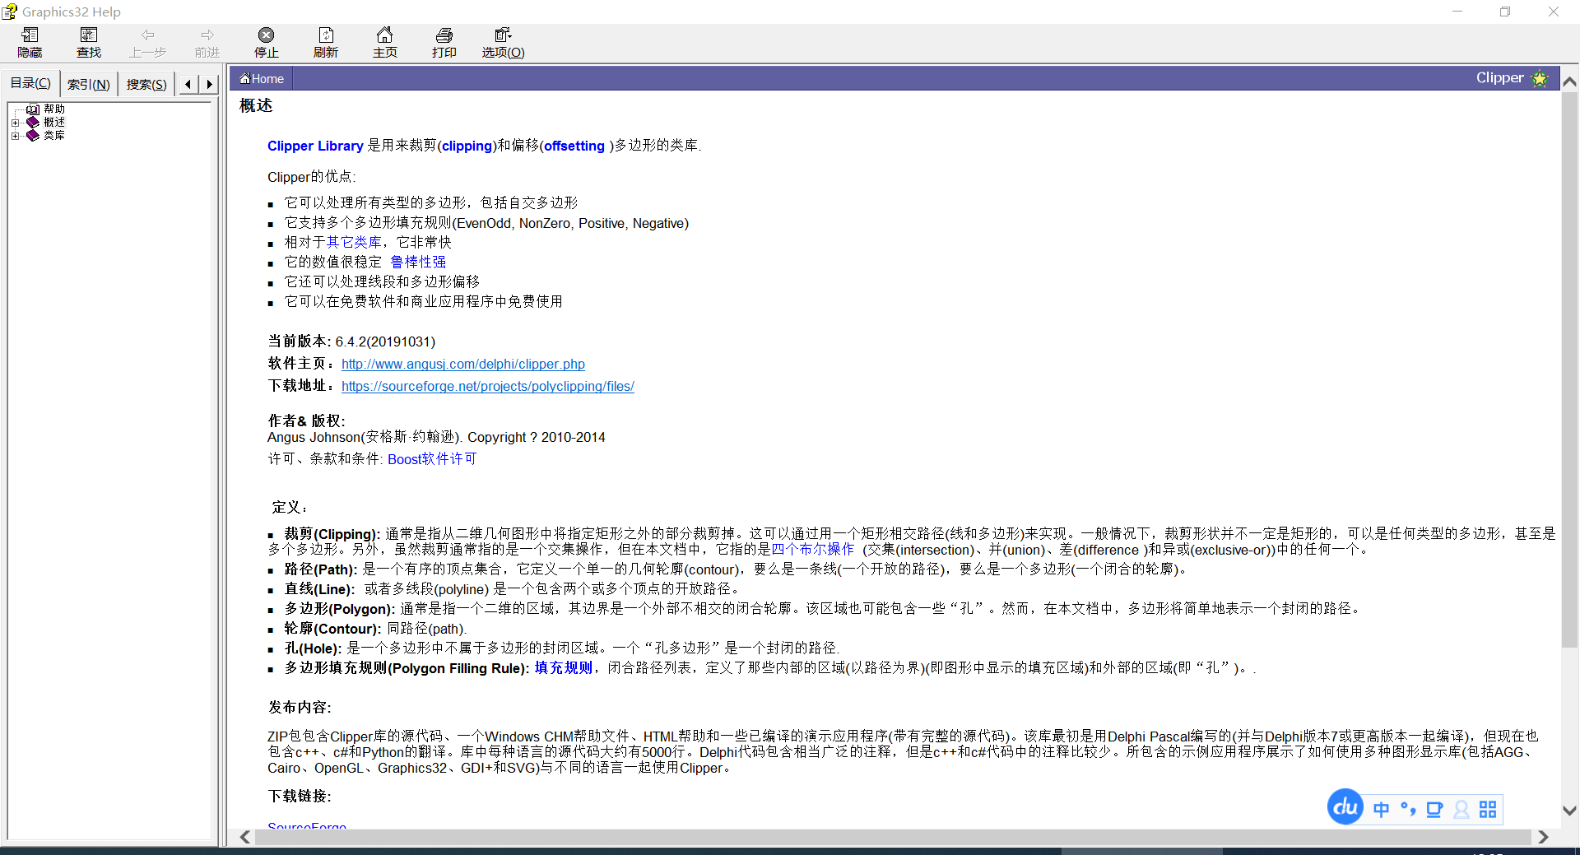Viewport: 1580px width, 855px height.
Task: Open the 其它类库 link
Action: 354,242
